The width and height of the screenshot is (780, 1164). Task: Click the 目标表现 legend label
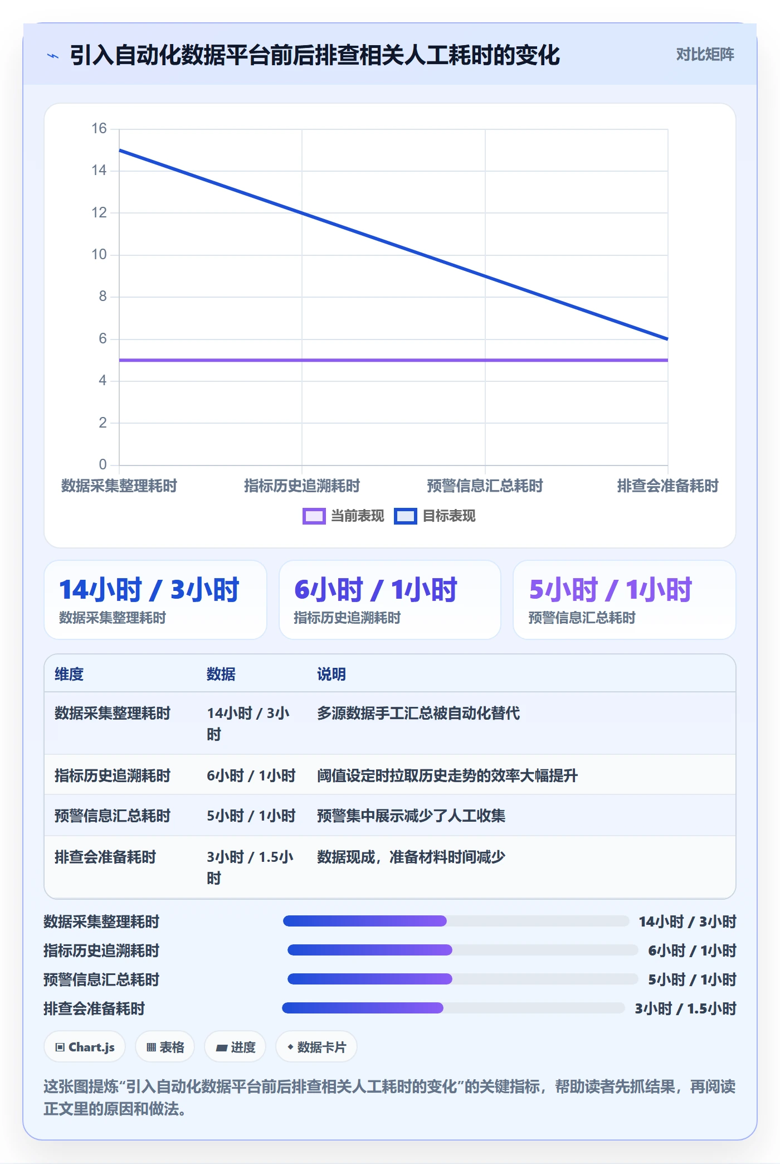449,516
